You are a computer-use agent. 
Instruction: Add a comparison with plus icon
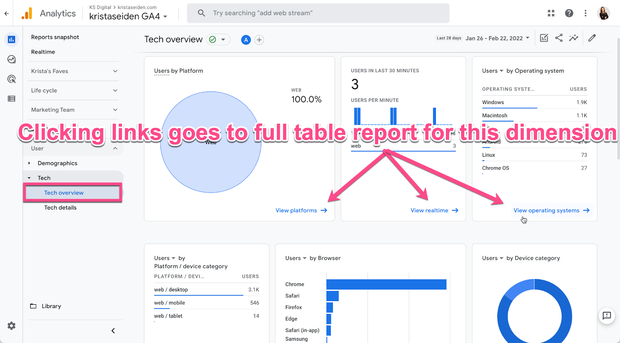tap(259, 40)
